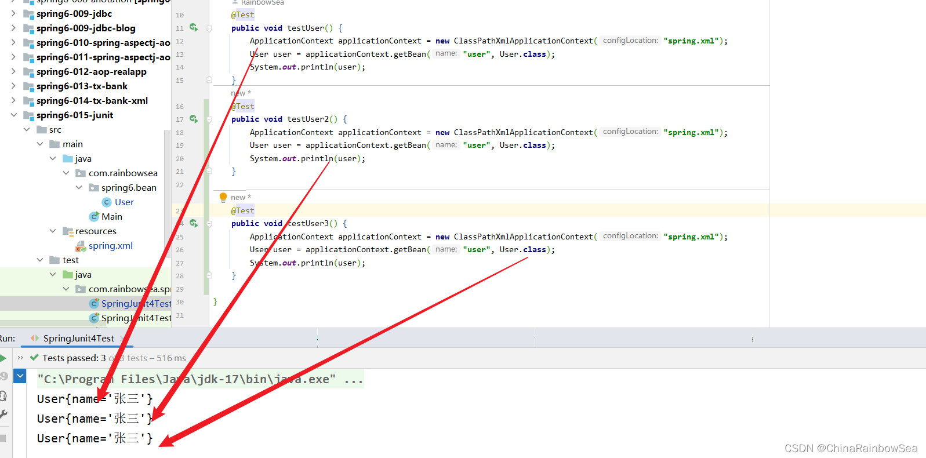Click the second SpringJunit4Test file icon
This screenshot has height=458, width=926.
coord(94,318)
